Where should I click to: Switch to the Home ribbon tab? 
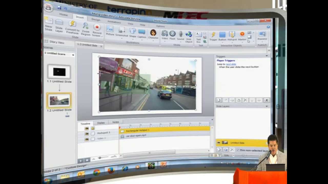click(x=63, y=15)
